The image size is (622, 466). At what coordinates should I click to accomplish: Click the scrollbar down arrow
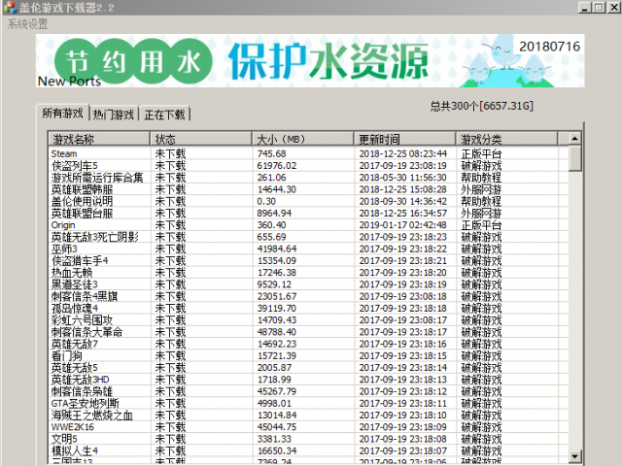coord(574,455)
